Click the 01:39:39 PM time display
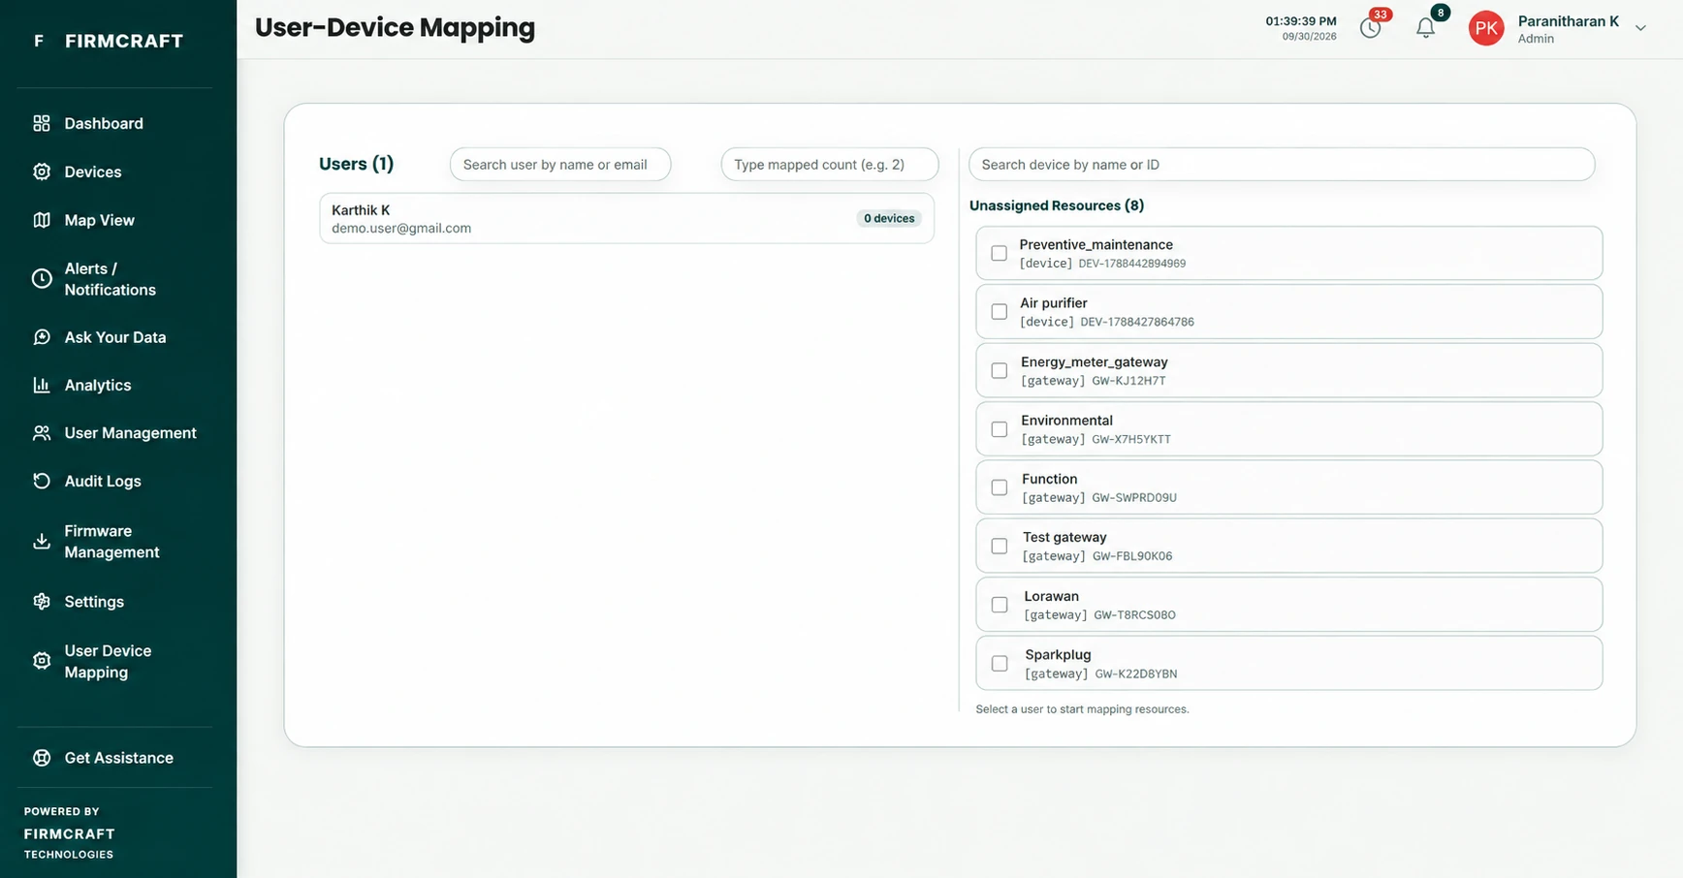 point(1300,21)
